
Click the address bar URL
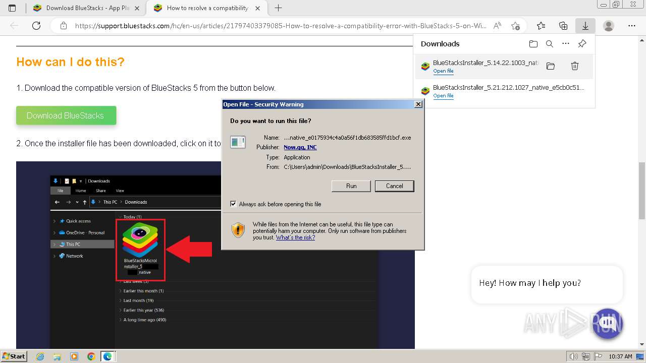pos(281,26)
